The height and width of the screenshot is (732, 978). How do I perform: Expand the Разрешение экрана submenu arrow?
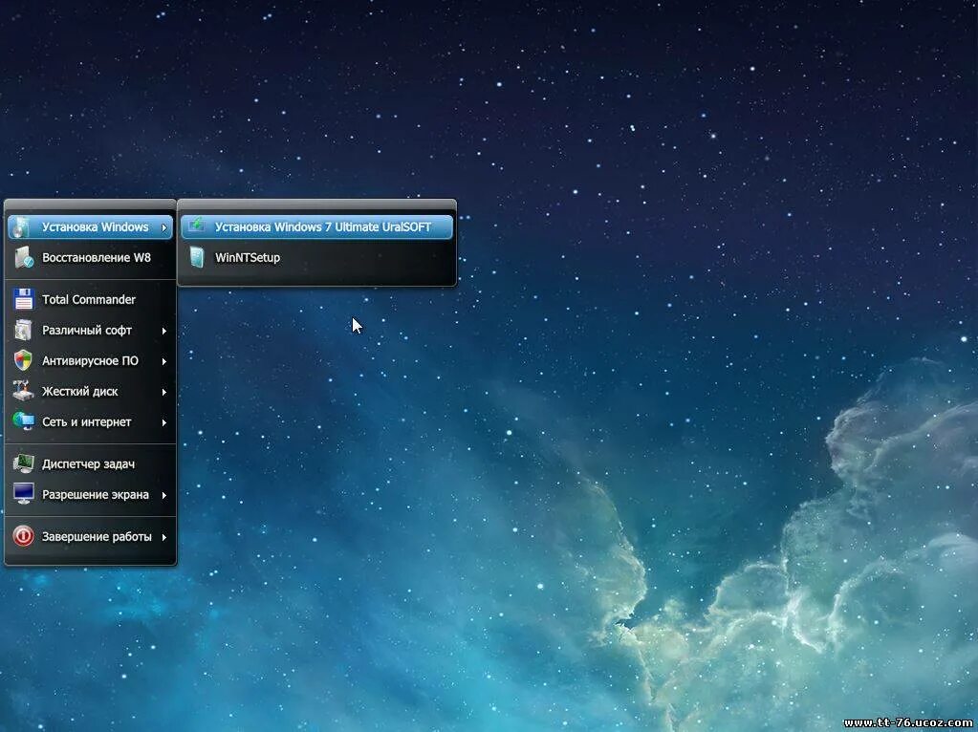pyautogui.click(x=164, y=495)
